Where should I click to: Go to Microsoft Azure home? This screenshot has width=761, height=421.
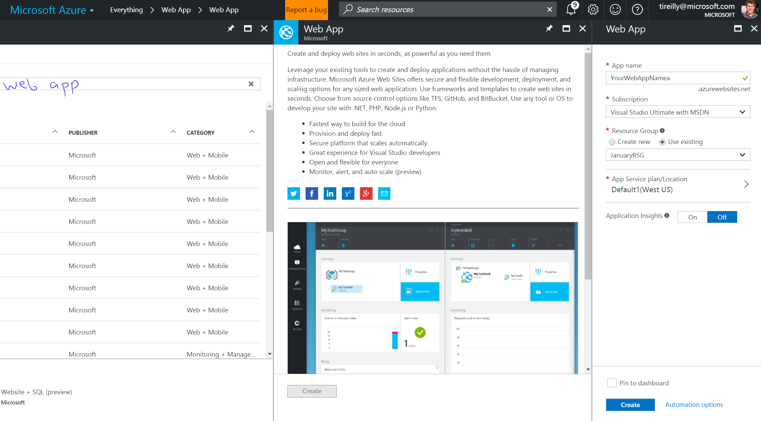point(48,10)
